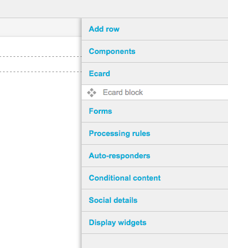Click the grey strip above the canvas

pos(41,28)
